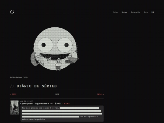Select the current year 2023 label

click(57, 94)
